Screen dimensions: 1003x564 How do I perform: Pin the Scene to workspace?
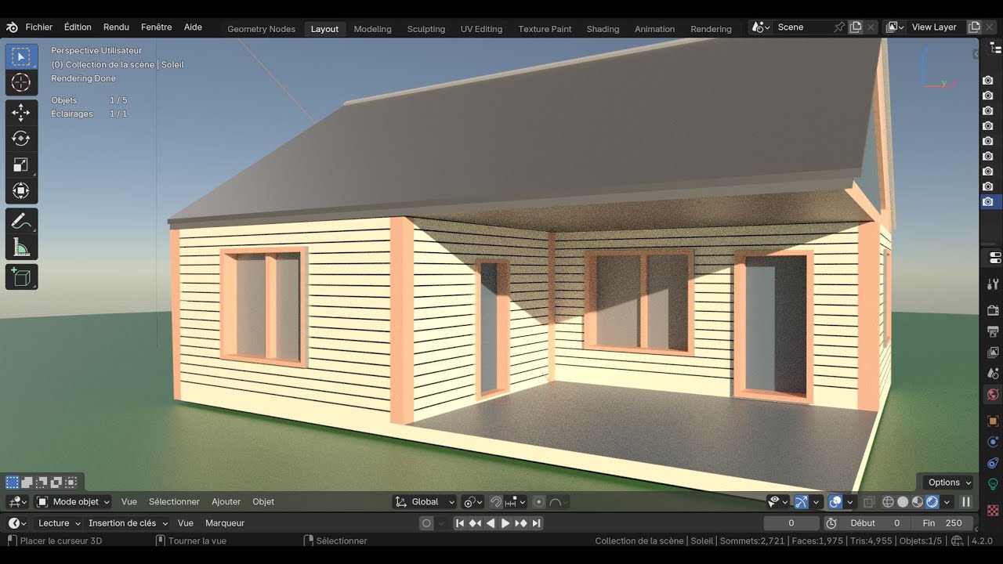(x=839, y=27)
